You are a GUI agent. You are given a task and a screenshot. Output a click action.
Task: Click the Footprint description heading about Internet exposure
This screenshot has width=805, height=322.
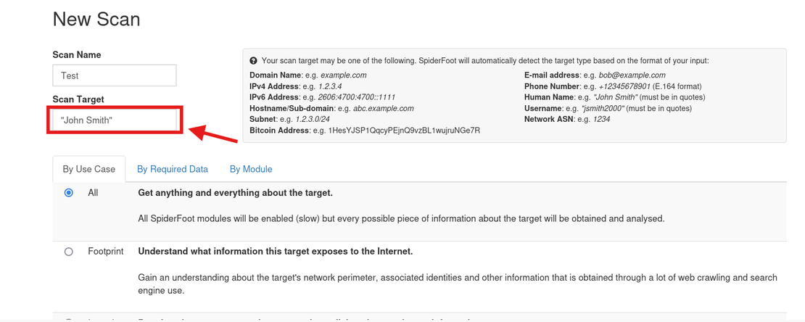point(275,252)
